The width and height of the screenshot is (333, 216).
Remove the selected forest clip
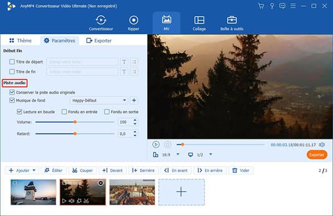(100, 183)
